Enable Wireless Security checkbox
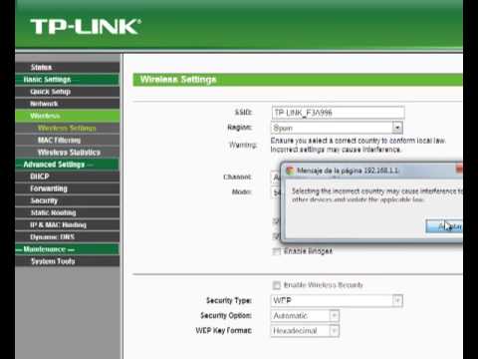This screenshot has width=478, height=359. pos(276,285)
